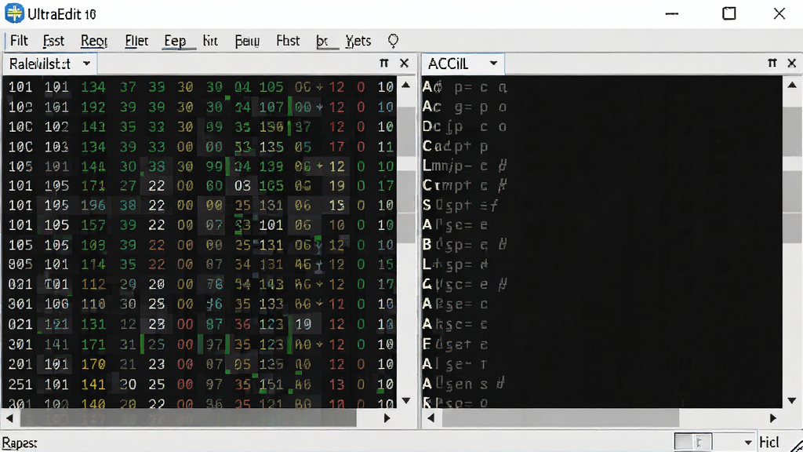Click the lightbulb icon in the menu bar
803x452 pixels.
tap(393, 41)
